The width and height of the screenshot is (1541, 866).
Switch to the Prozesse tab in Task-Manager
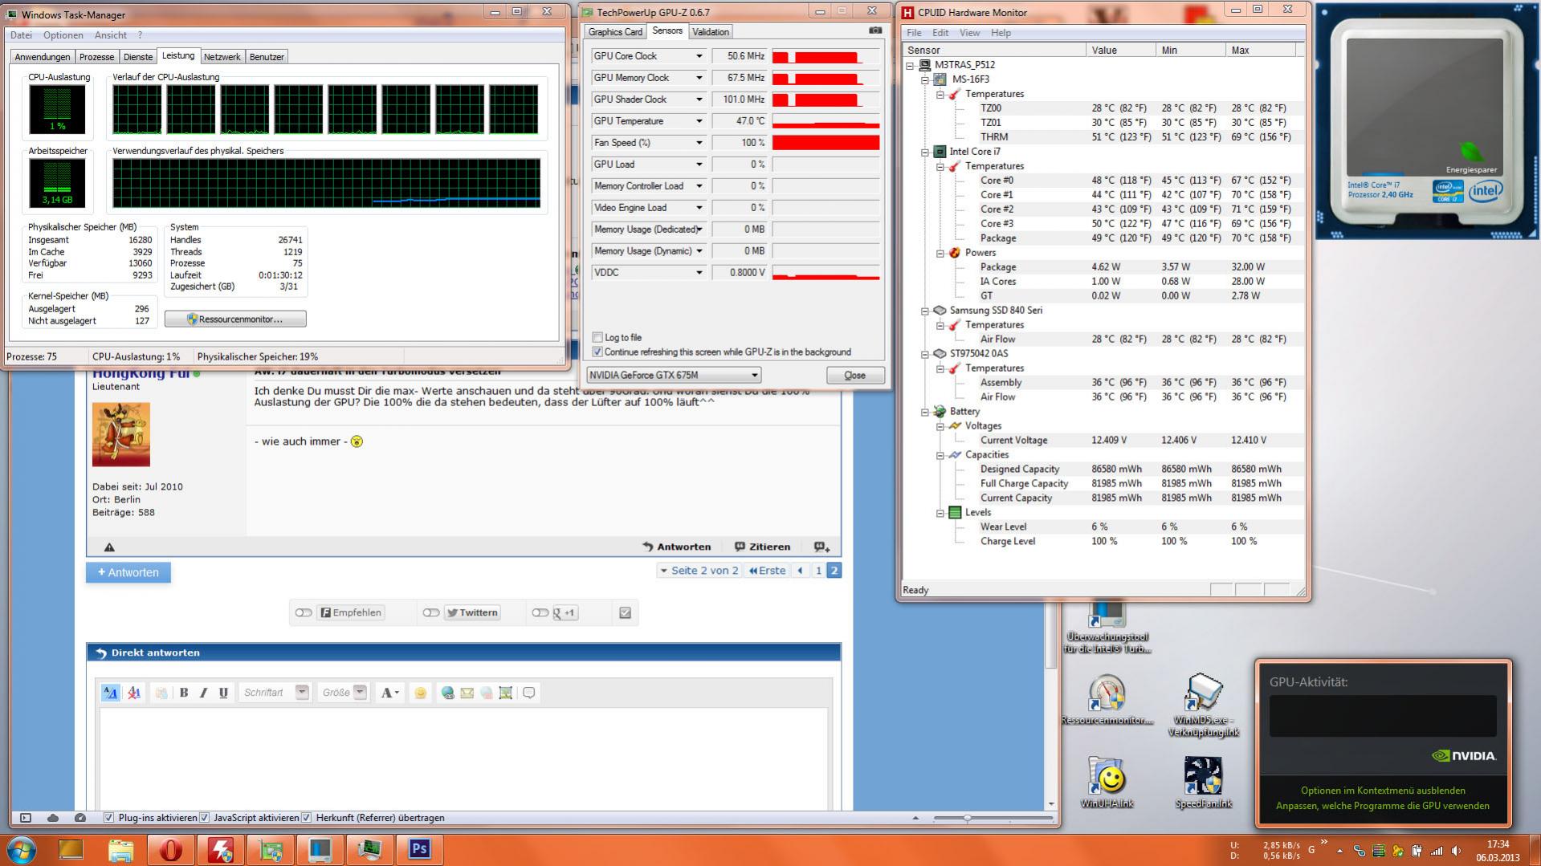(96, 57)
